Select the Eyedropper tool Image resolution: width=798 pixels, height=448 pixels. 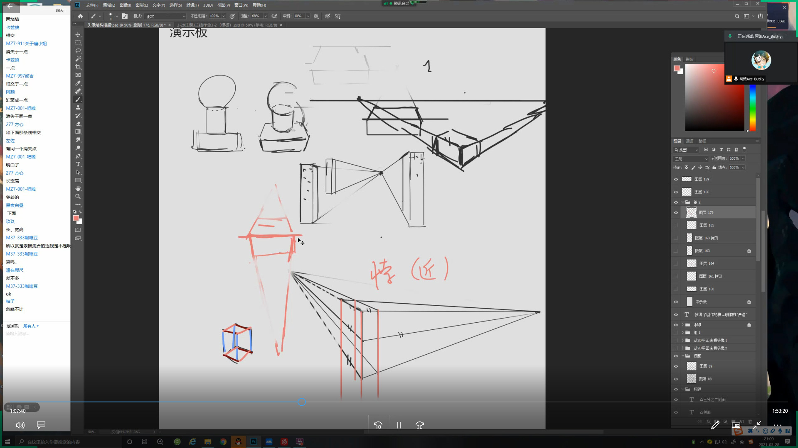(78, 83)
